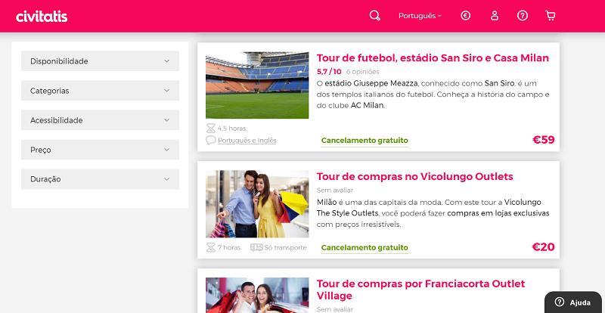Open the Ajuda help button
This screenshot has width=605, height=313.
pyautogui.click(x=573, y=302)
